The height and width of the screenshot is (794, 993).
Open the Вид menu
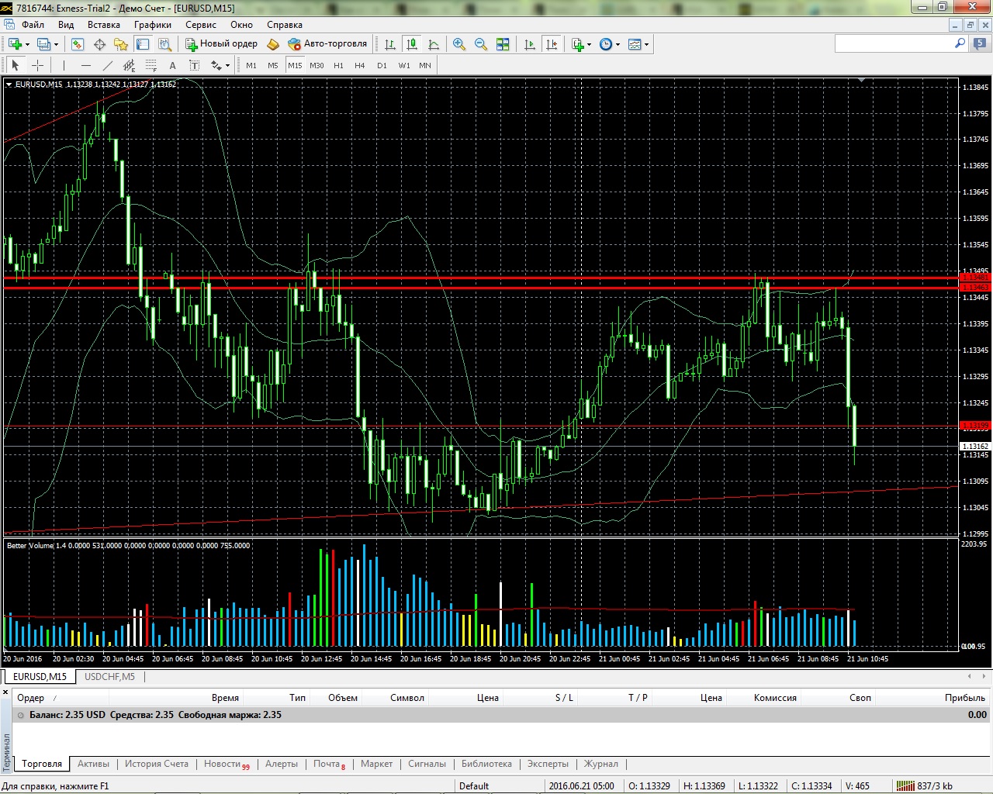[66, 24]
